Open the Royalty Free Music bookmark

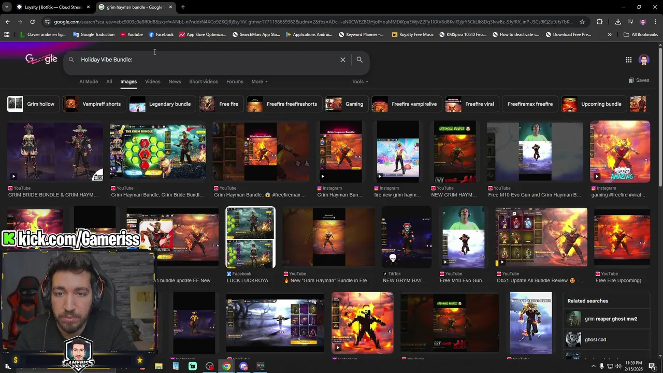point(413,35)
